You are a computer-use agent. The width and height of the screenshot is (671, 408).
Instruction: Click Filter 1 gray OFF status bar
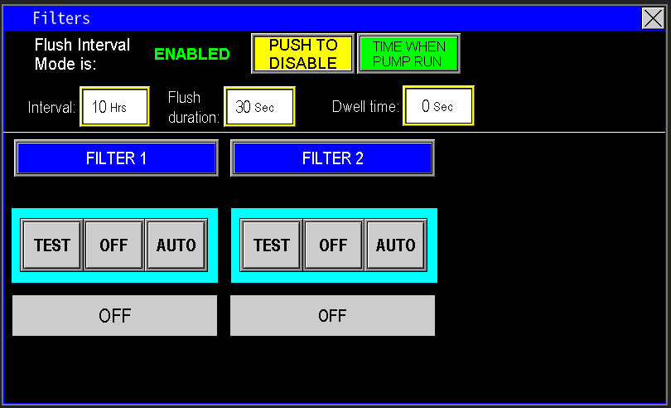point(114,316)
